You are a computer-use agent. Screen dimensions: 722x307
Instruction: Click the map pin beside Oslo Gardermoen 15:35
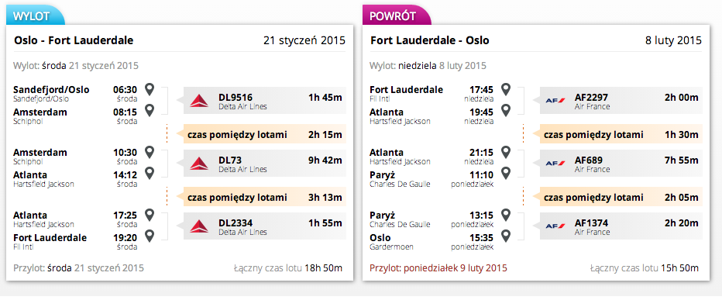pyautogui.click(x=506, y=236)
